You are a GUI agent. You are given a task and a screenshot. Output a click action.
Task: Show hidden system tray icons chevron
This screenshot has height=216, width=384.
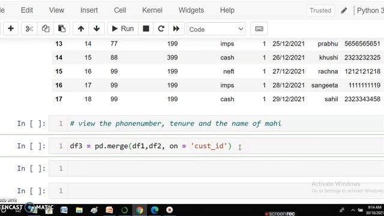pos(353,210)
